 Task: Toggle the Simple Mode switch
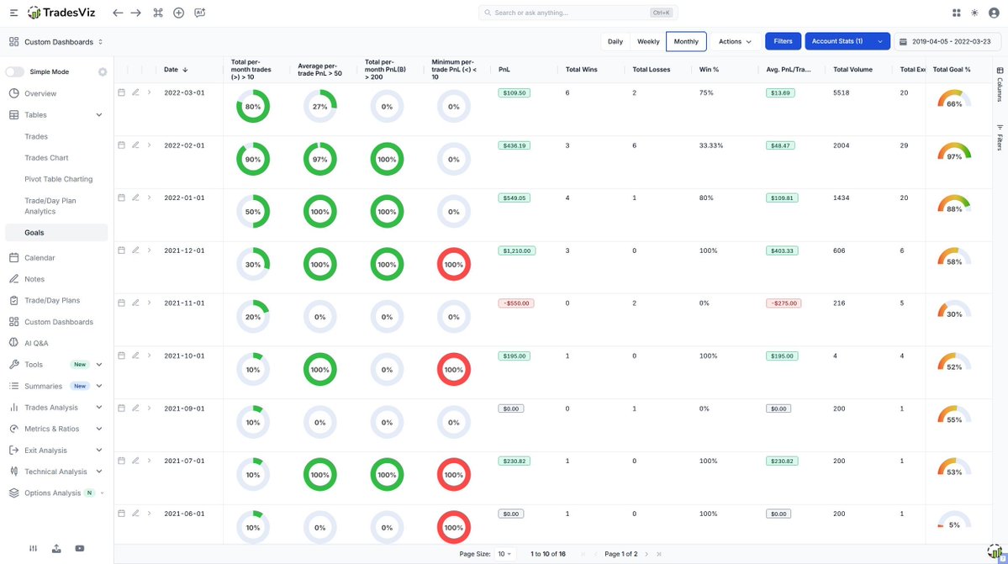pos(15,72)
